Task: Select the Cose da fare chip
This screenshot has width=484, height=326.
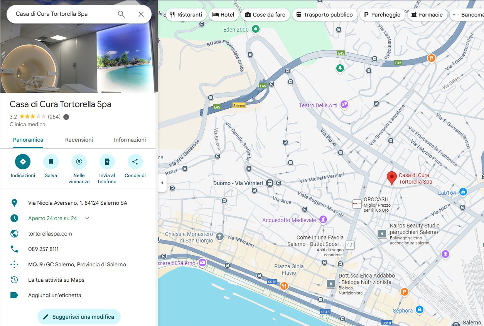Action: coord(265,15)
